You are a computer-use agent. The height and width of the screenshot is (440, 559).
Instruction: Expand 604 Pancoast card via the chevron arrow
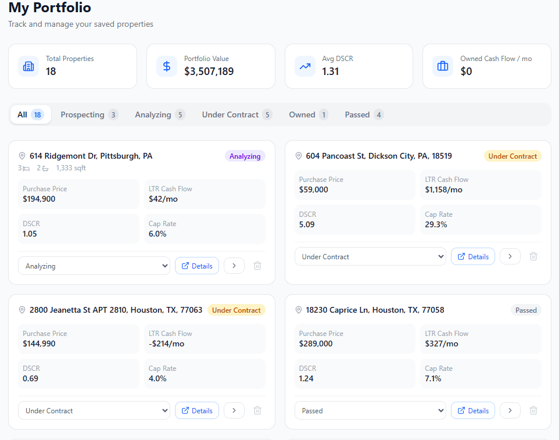click(x=510, y=256)
